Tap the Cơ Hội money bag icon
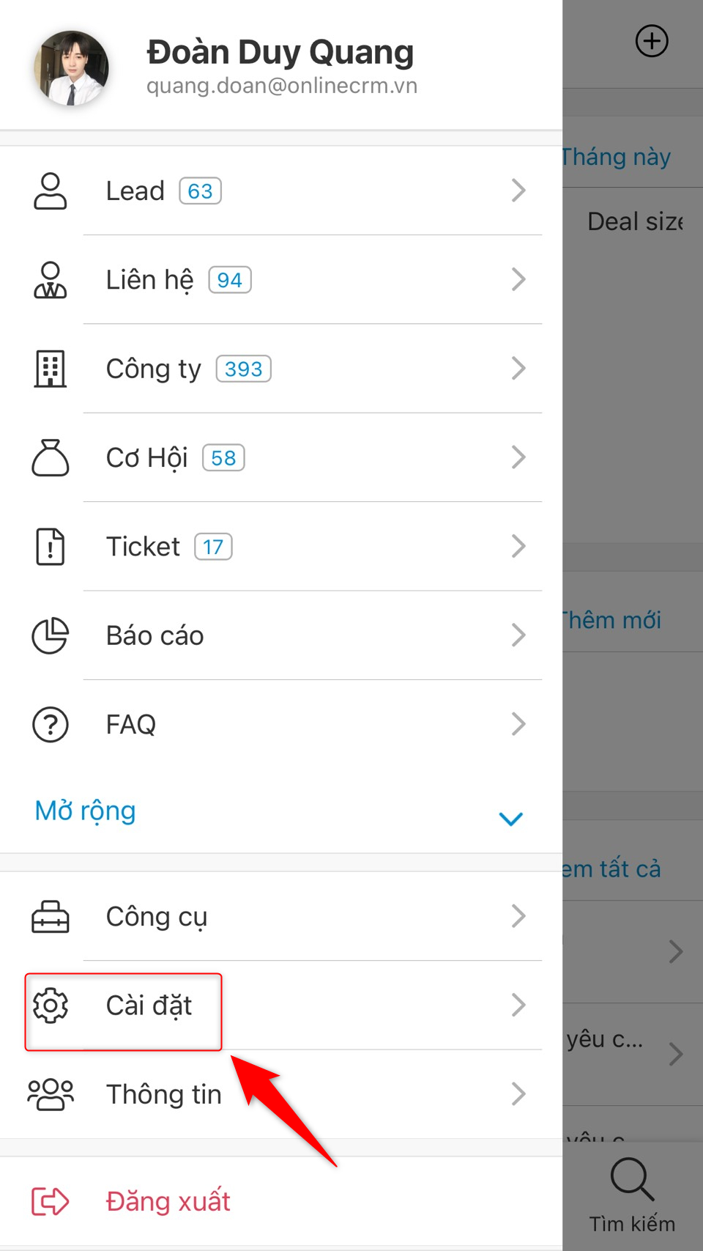 50,458
